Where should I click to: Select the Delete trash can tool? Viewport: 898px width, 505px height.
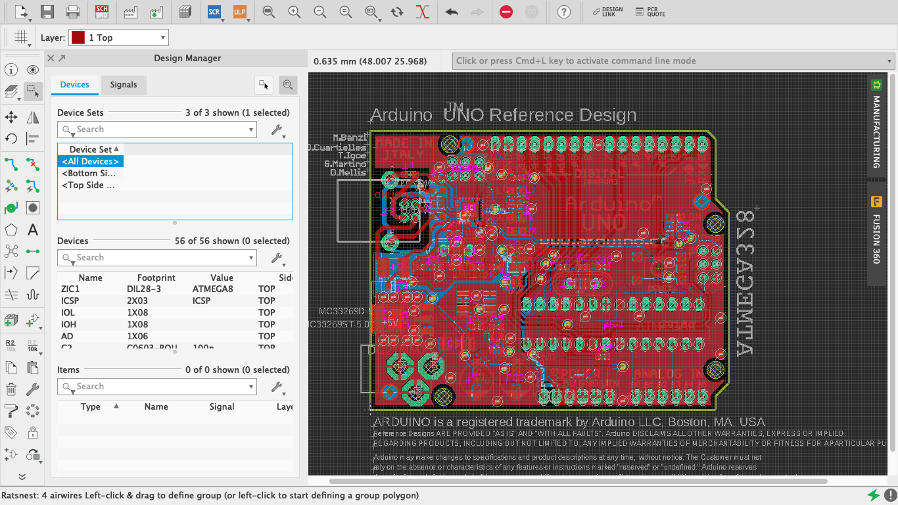coord(11,389)
